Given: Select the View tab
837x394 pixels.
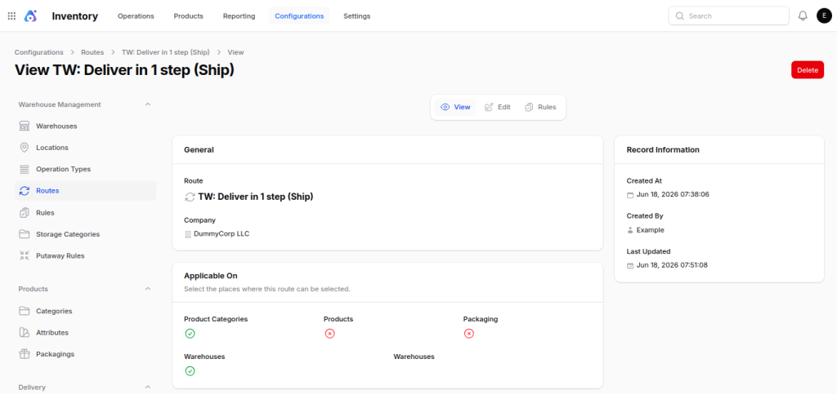Looking at the screenshot, I should (455, 107).
